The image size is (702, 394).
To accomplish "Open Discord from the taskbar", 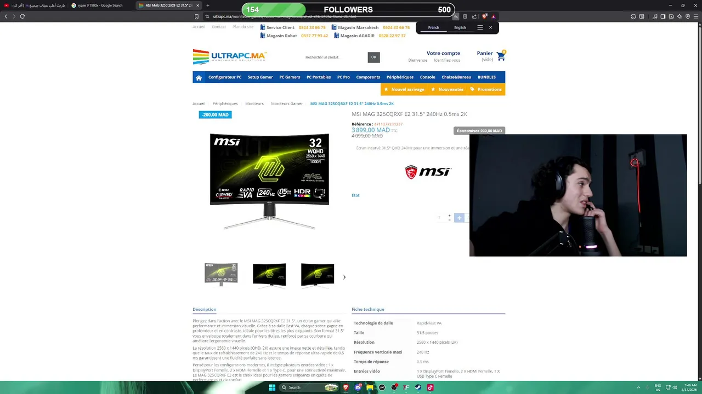I will tap(358, 387).
